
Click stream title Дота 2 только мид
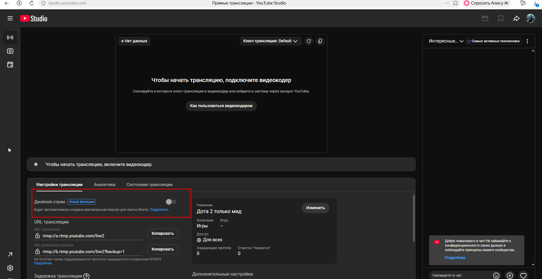(x=219, y=211)
